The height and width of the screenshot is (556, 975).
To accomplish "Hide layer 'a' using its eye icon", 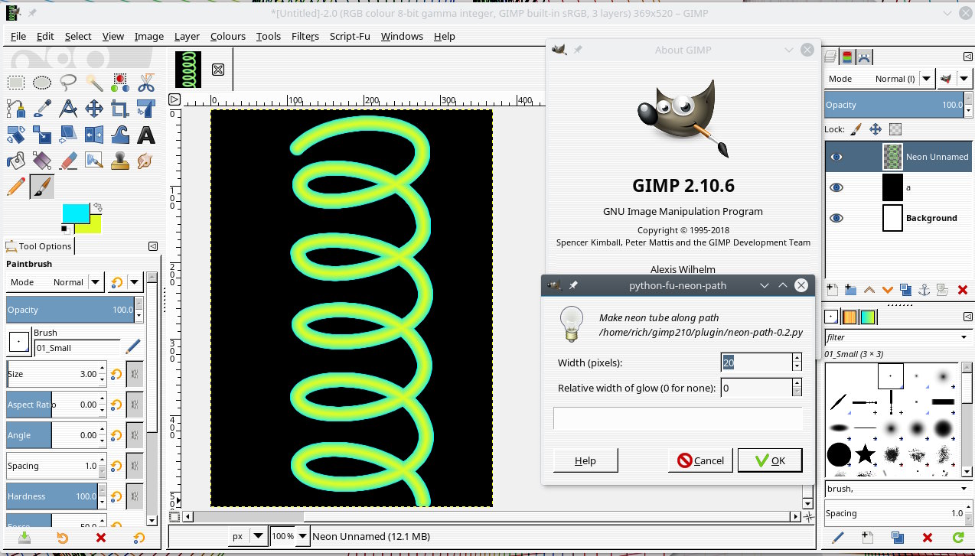I will pos(836,187).
